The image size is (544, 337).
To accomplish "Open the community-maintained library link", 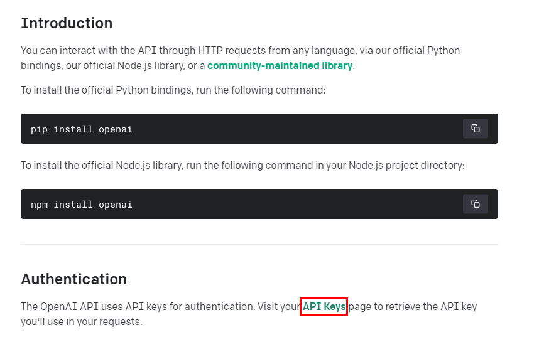I will tap(280, 65).
